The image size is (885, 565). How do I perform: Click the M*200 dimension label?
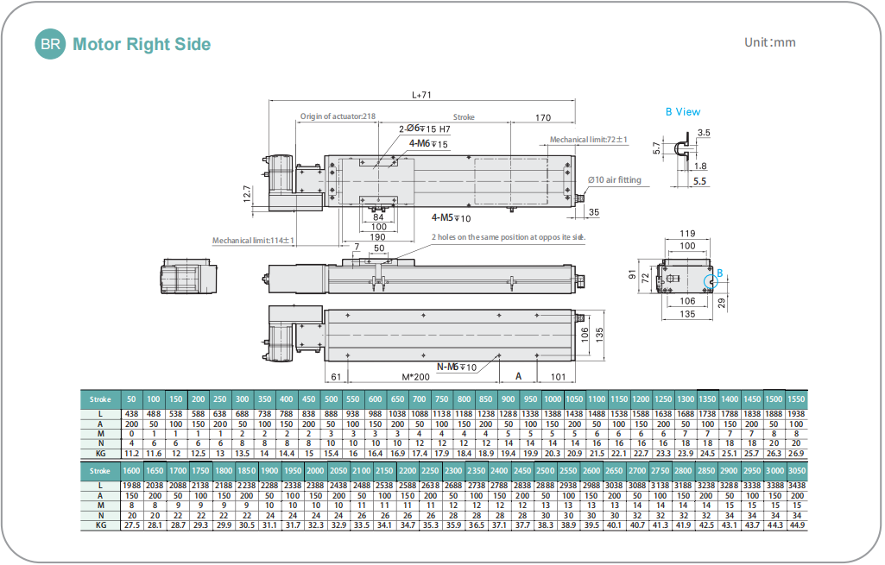point(417,376)
